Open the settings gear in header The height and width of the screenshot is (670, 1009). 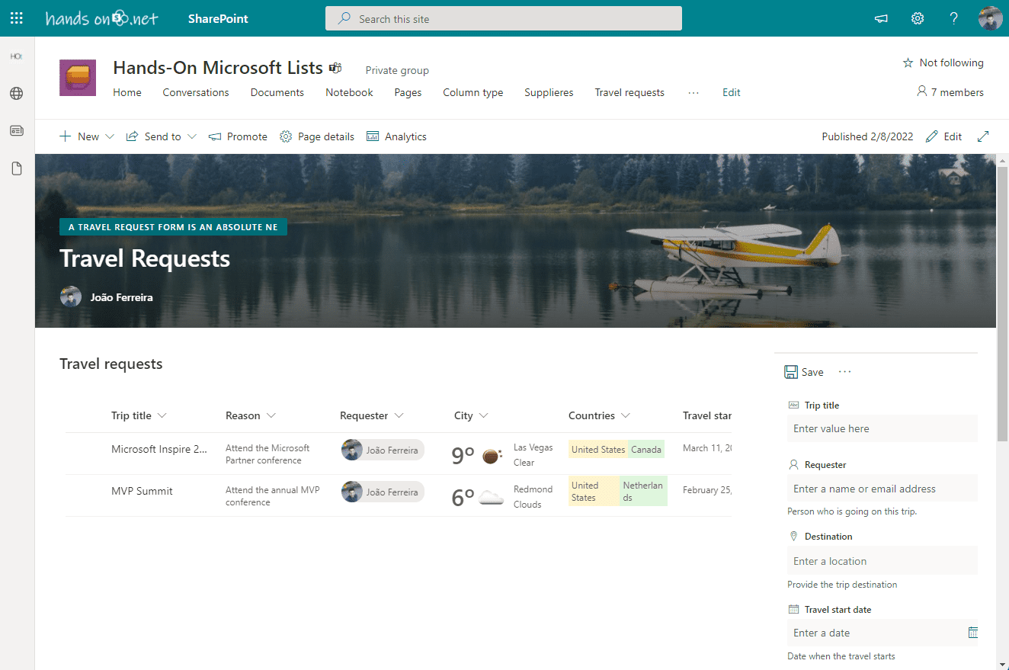[918, 18]
